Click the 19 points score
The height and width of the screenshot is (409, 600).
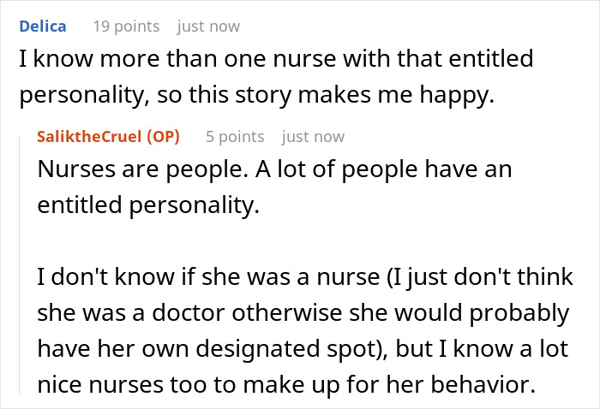(x=126, y=27)
